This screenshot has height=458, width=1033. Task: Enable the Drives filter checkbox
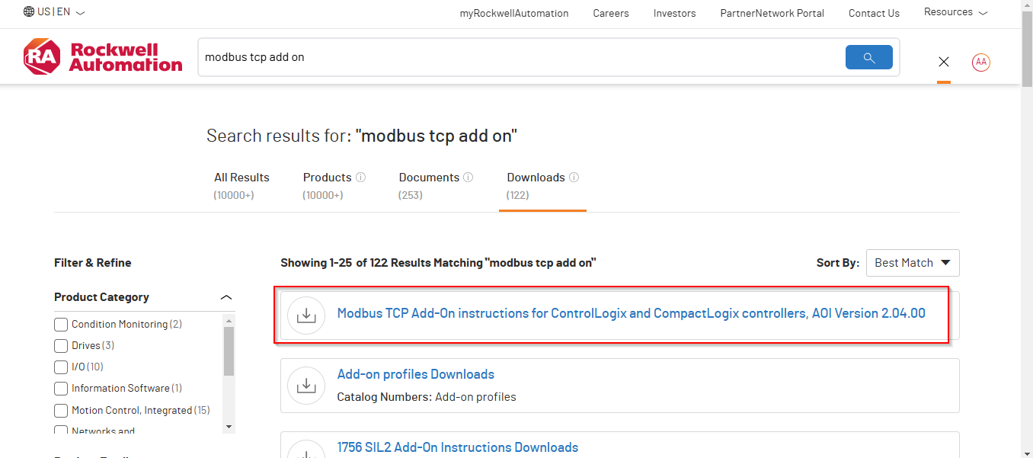coord(60,345)
